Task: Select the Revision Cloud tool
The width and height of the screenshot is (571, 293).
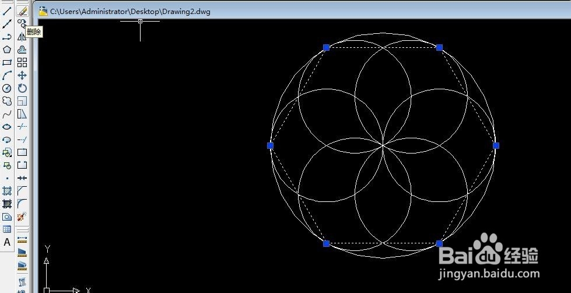Action: (7, 101)
